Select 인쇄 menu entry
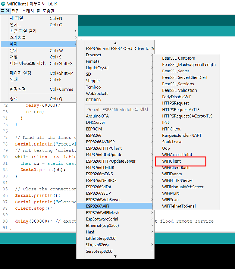 (x=39, y=79)
